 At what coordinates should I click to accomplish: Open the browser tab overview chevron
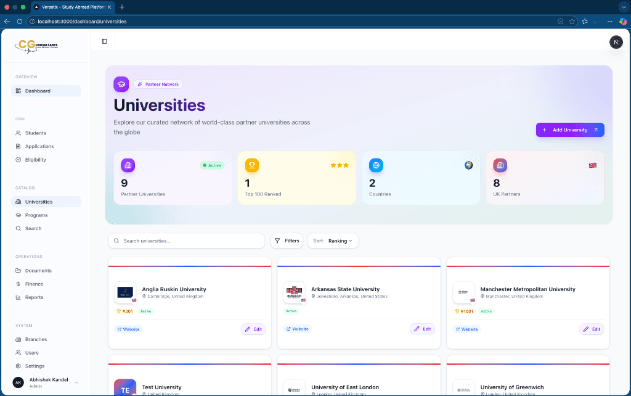[624, 7]
